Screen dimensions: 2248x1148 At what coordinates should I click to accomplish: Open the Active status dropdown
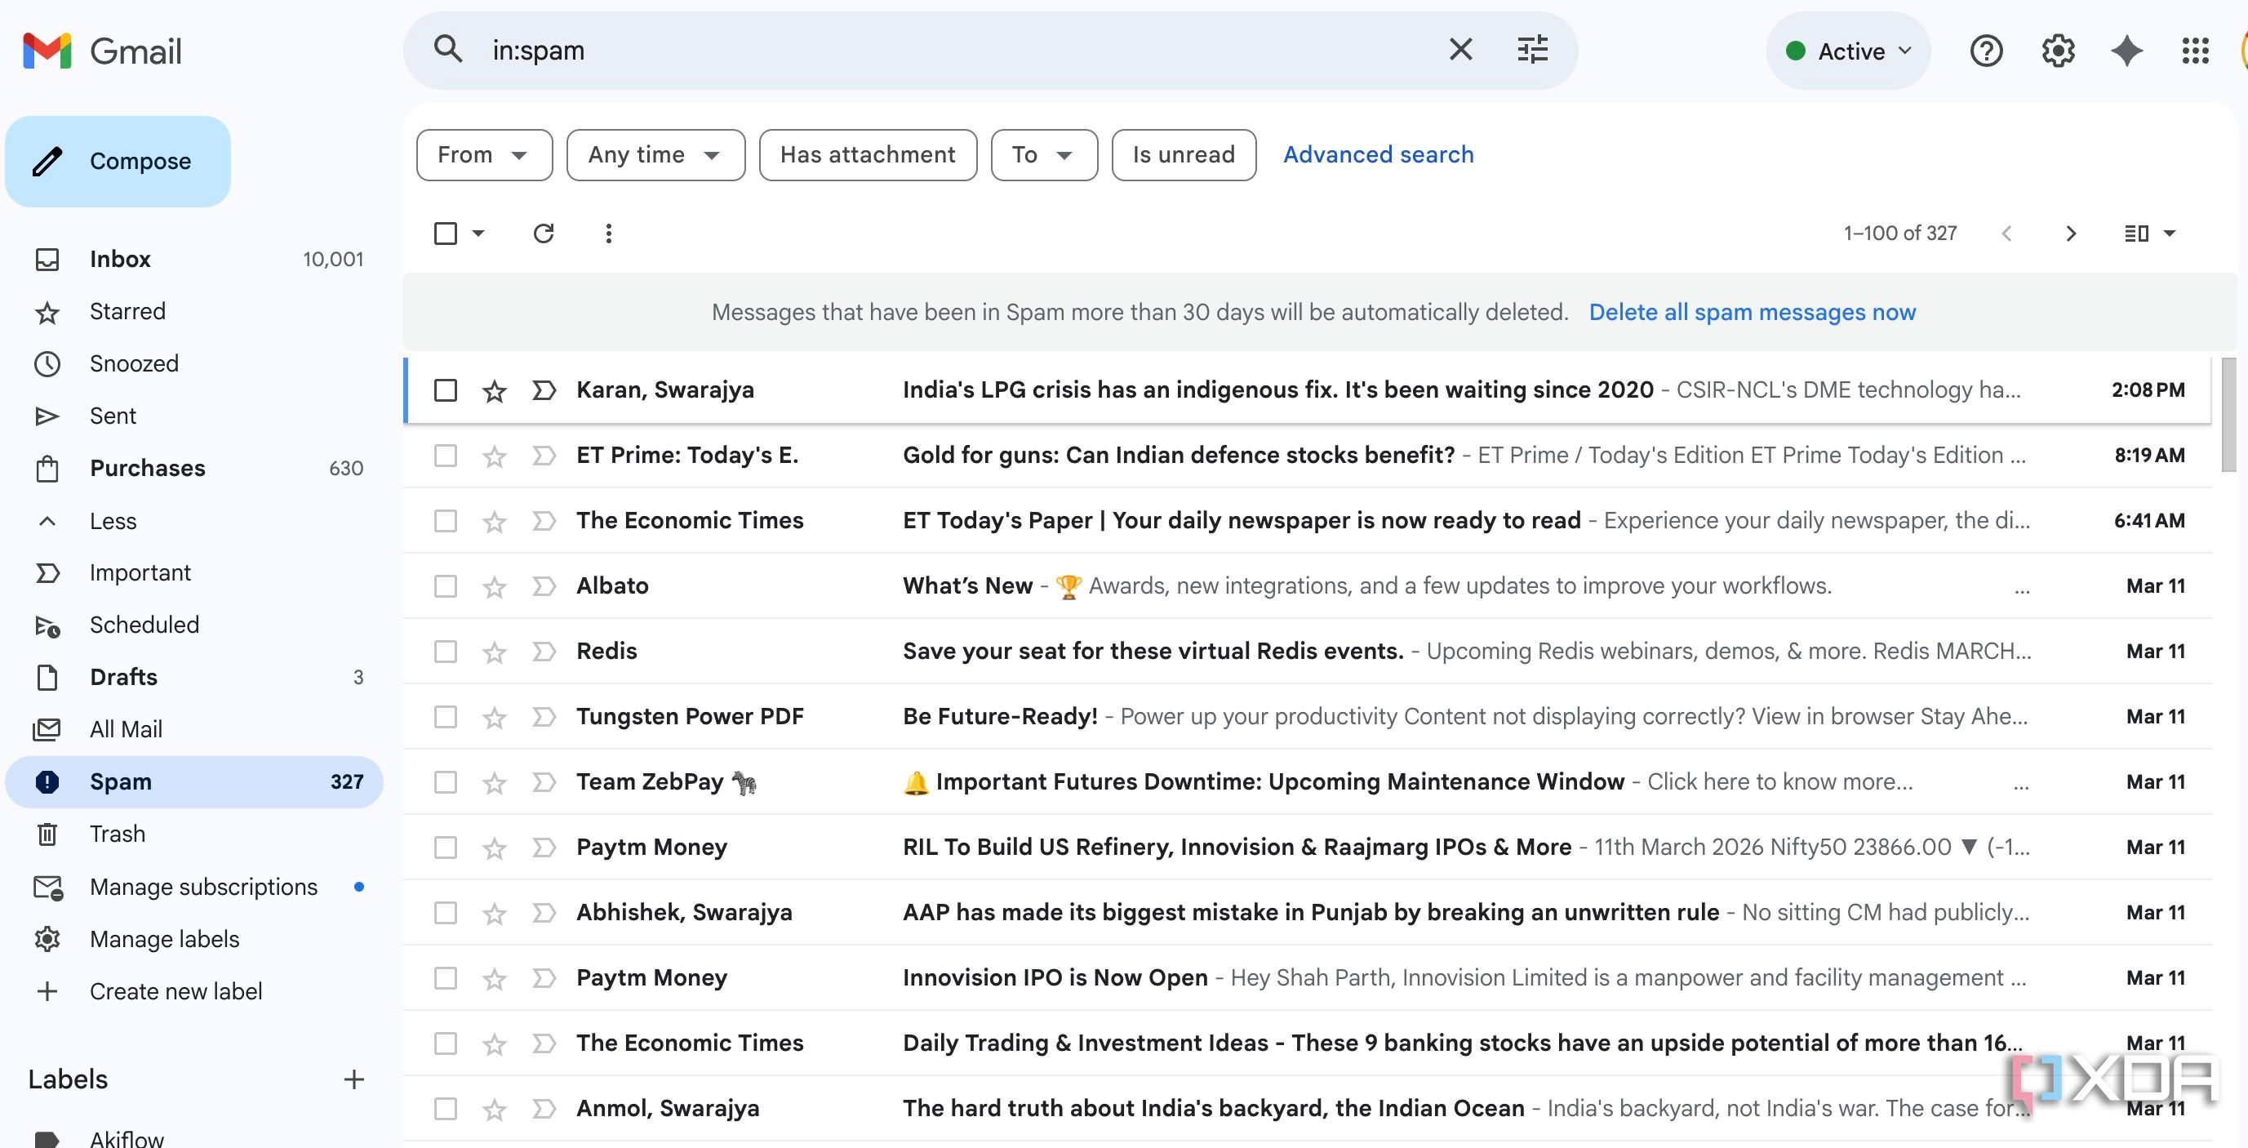tap(1848, 51)
